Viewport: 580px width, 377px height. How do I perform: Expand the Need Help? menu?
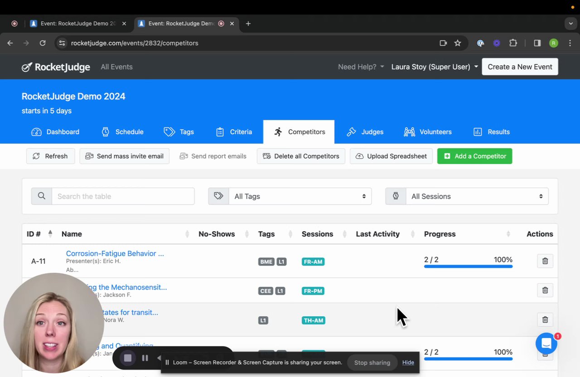point(361,67)
